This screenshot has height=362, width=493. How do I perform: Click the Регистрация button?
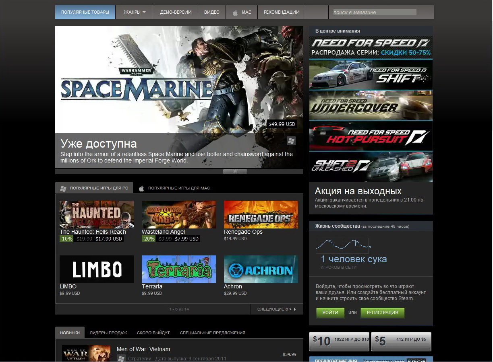point(382,313)
